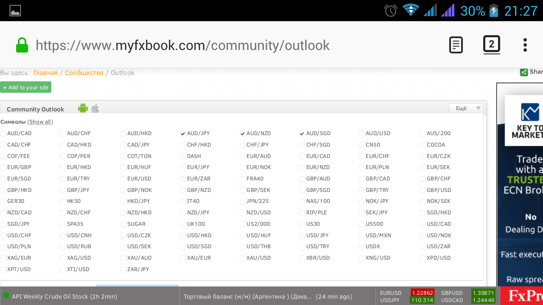Open the browser tabs switcher showing 2
Image resolution: width=543 pixels, height=305 pixels.
click(492, 44)
